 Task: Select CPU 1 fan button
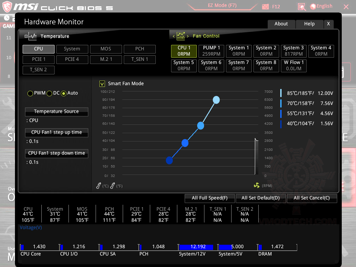(x=184, y=51)
